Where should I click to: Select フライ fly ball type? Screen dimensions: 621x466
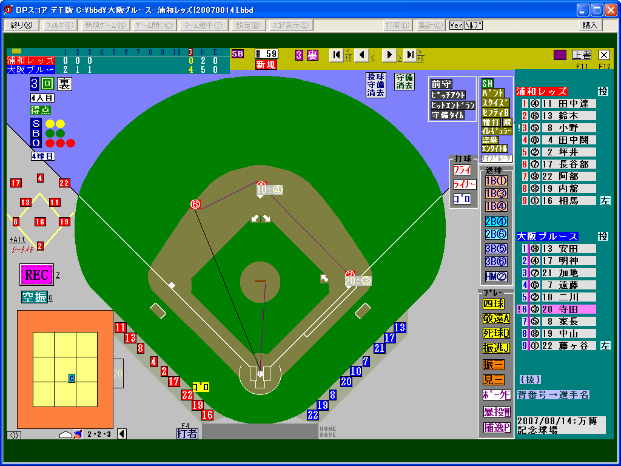click(x=462, y=171)
